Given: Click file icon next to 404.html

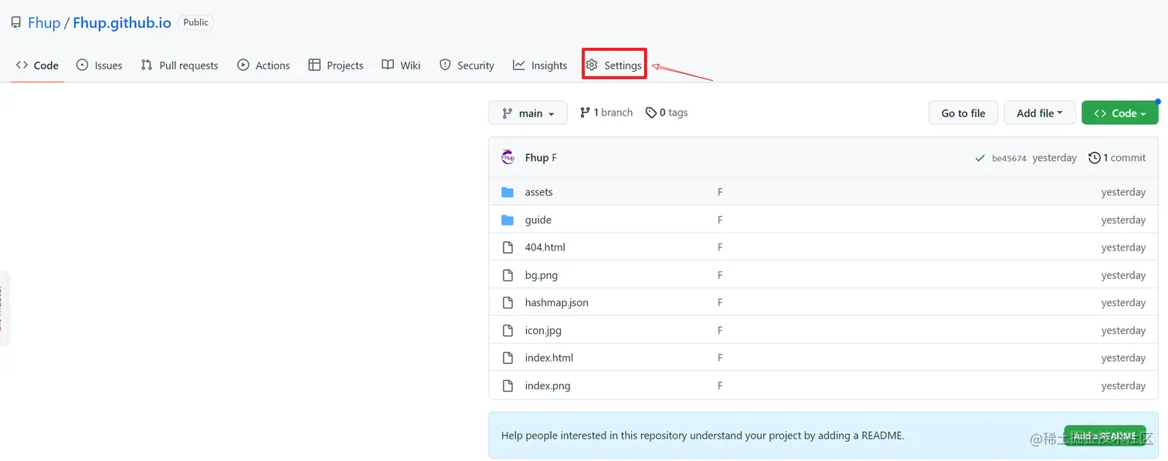Looking at the screenshot, I should [x=508, y=247].
